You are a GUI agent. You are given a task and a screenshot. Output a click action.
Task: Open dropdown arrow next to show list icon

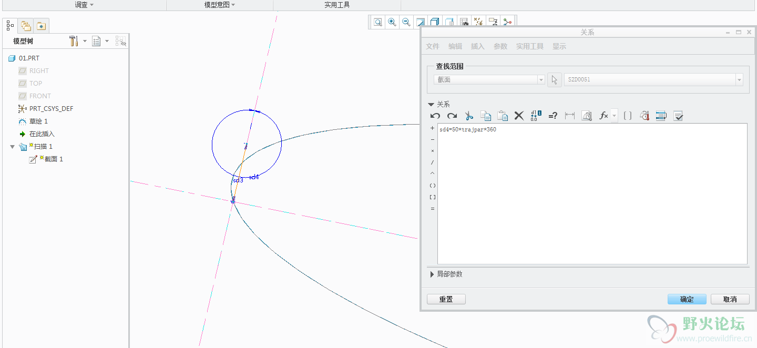[107, 41]
